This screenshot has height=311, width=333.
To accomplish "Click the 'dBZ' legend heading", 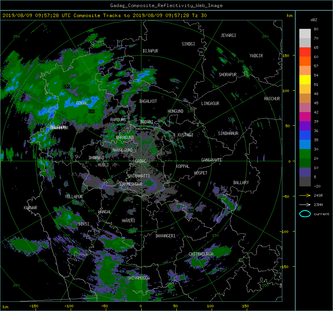I will tap(314, 20).
